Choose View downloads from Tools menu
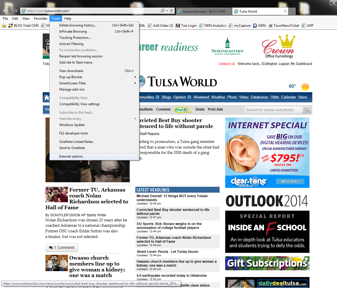 pyautogui.click(x=94, y=71)
